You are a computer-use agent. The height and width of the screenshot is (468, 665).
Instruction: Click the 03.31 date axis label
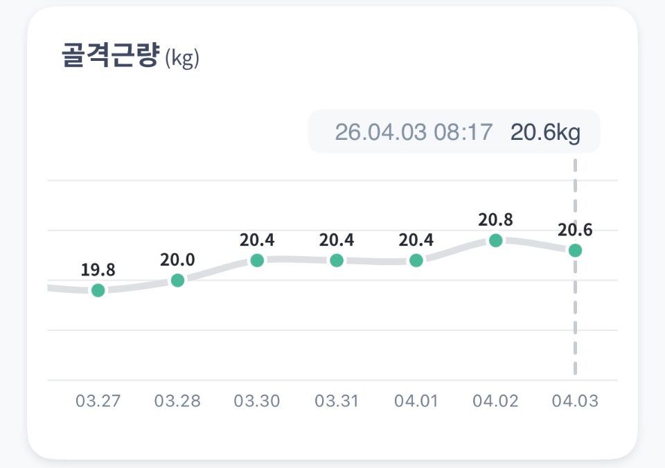click(x=337, y=402)
